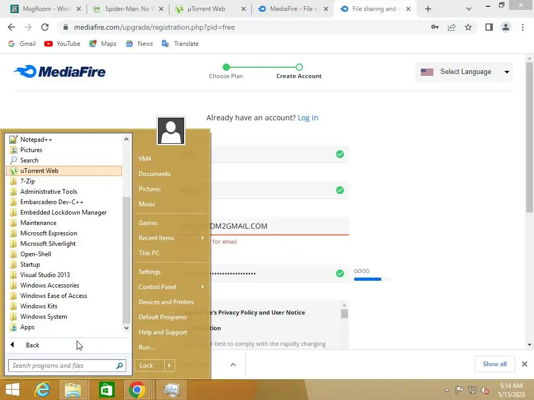Expand the Visual Studio 2013 folder
The image size is (534, 400).
[64, 275]
